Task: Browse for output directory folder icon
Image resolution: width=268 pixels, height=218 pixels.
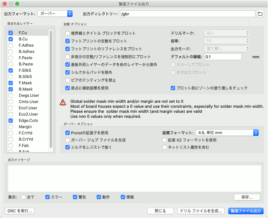Action: click(x=260, y=14)
